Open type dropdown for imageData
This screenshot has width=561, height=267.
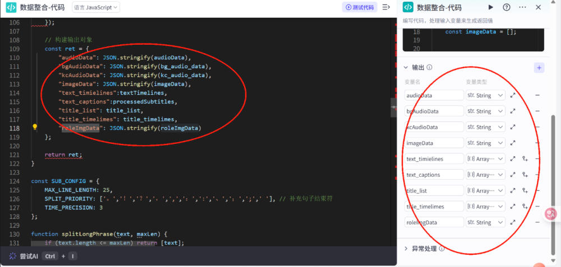click(x=485, y=143)
